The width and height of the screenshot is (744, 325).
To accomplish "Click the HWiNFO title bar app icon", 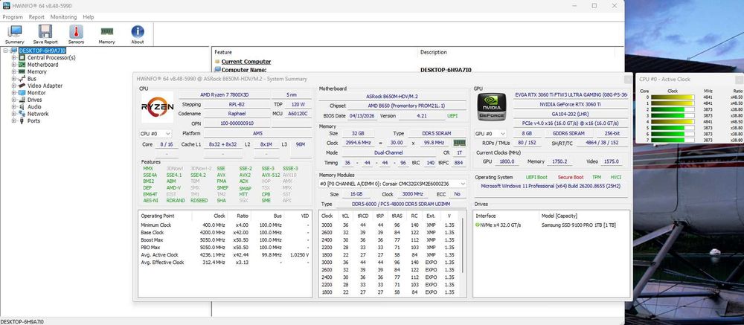I will (6, 5).
